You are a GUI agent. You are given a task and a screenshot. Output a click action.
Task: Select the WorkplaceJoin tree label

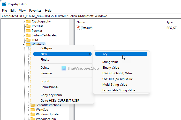point(46,119)
